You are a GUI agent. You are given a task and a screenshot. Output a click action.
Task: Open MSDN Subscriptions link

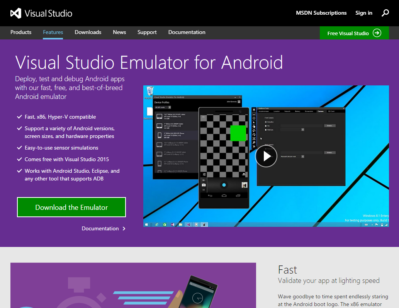[321, 13]
